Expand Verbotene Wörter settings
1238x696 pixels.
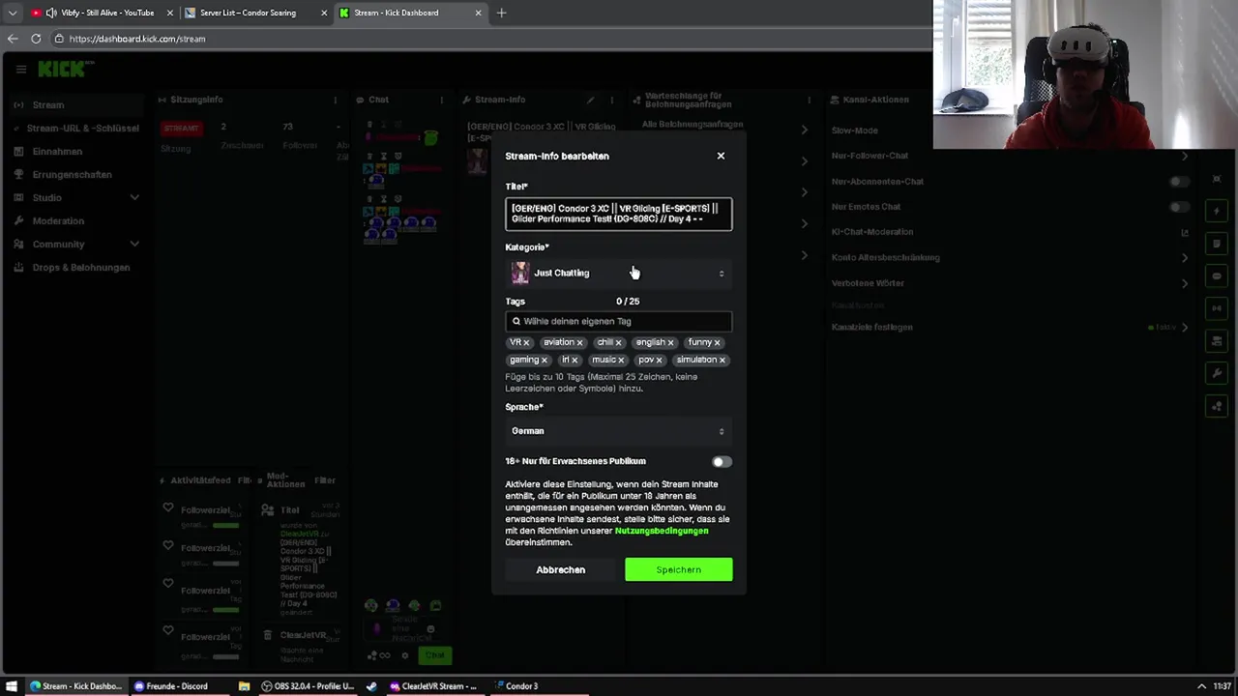point(1185,283)
